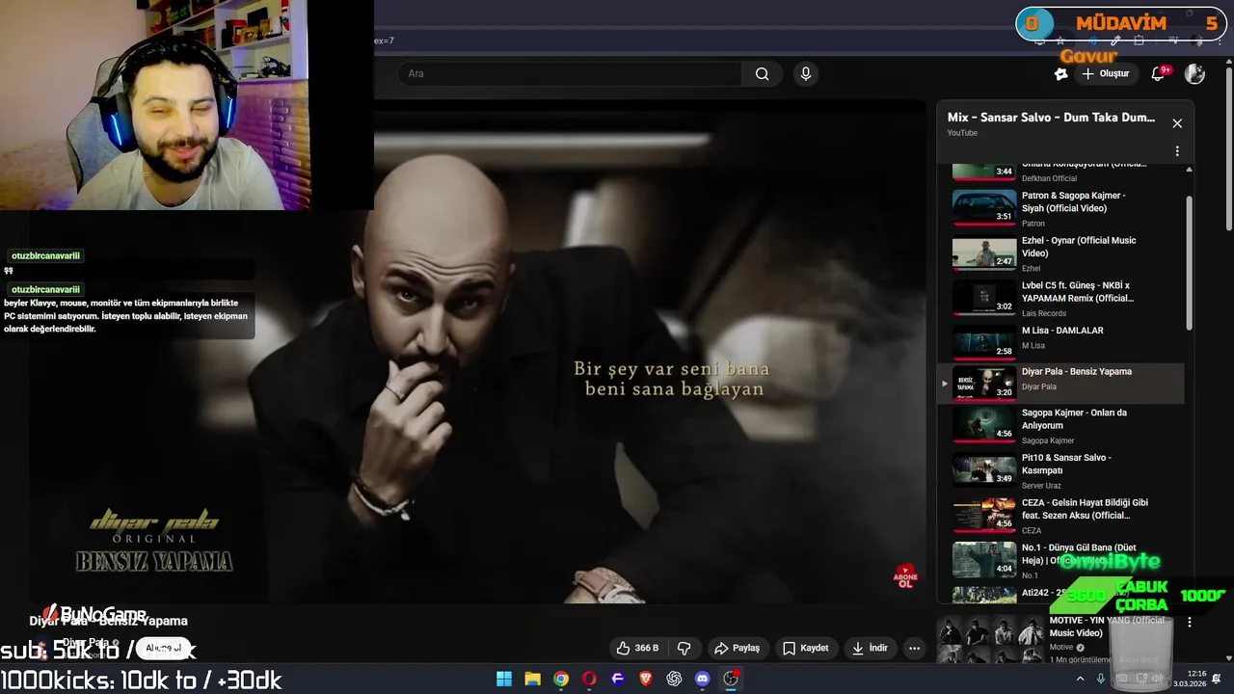Screen dimensions: 1234x694
Task: Select Lvbel C5 ft. Güneş NKBİ remix
Action: tap(1060, 298)
